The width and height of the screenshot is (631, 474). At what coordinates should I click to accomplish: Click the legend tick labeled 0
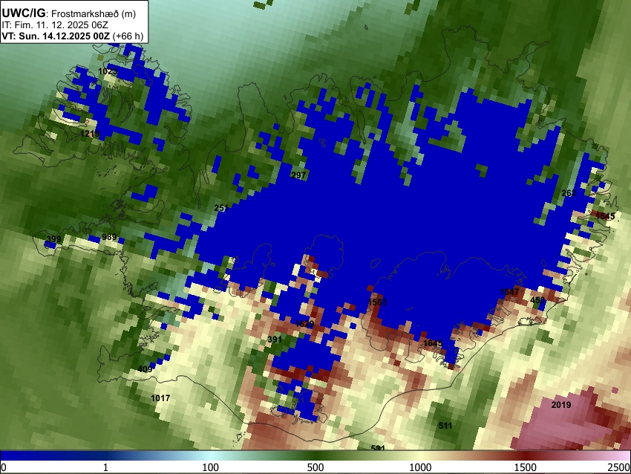tap(4, 467)
